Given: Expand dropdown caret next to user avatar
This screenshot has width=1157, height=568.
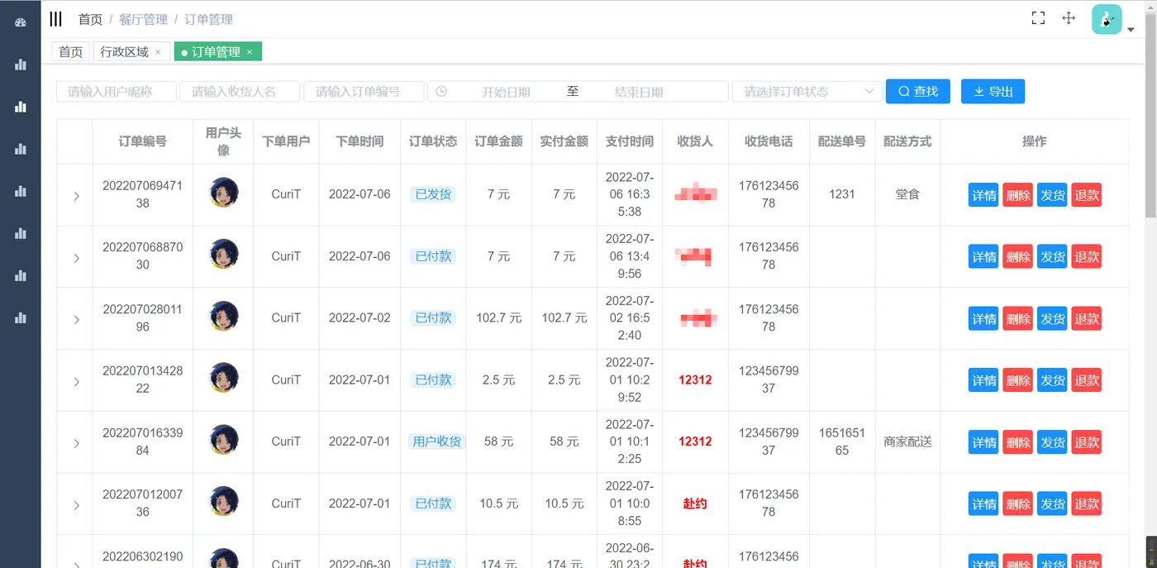Looking at the screenshot, I should click(x=1131, y=30).
